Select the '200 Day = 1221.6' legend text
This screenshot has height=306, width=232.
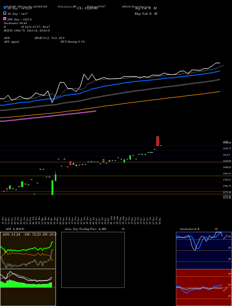19,19
